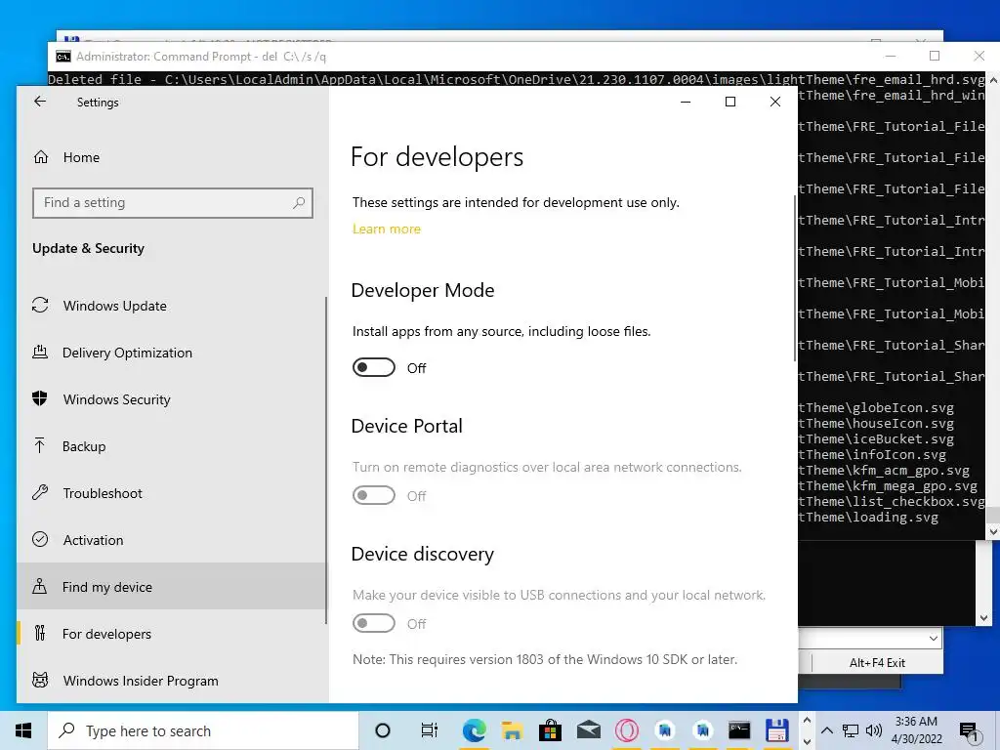Click the Find a setting box

pos(172,203)
